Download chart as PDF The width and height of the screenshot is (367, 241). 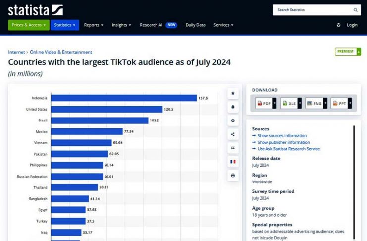point(263,103)
